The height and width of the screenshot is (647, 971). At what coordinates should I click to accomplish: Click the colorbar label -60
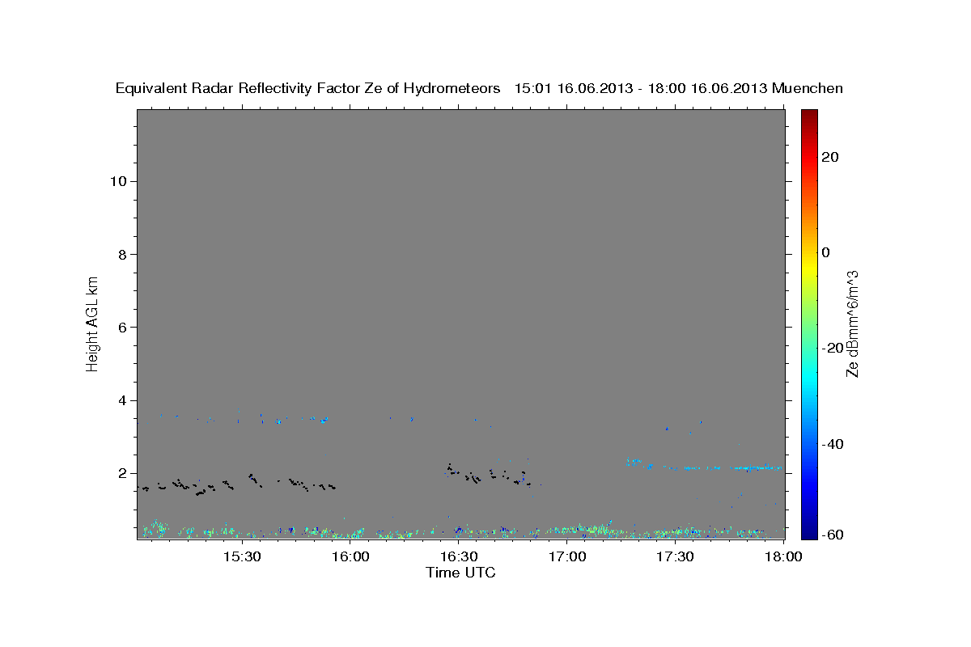pos(833,535)
